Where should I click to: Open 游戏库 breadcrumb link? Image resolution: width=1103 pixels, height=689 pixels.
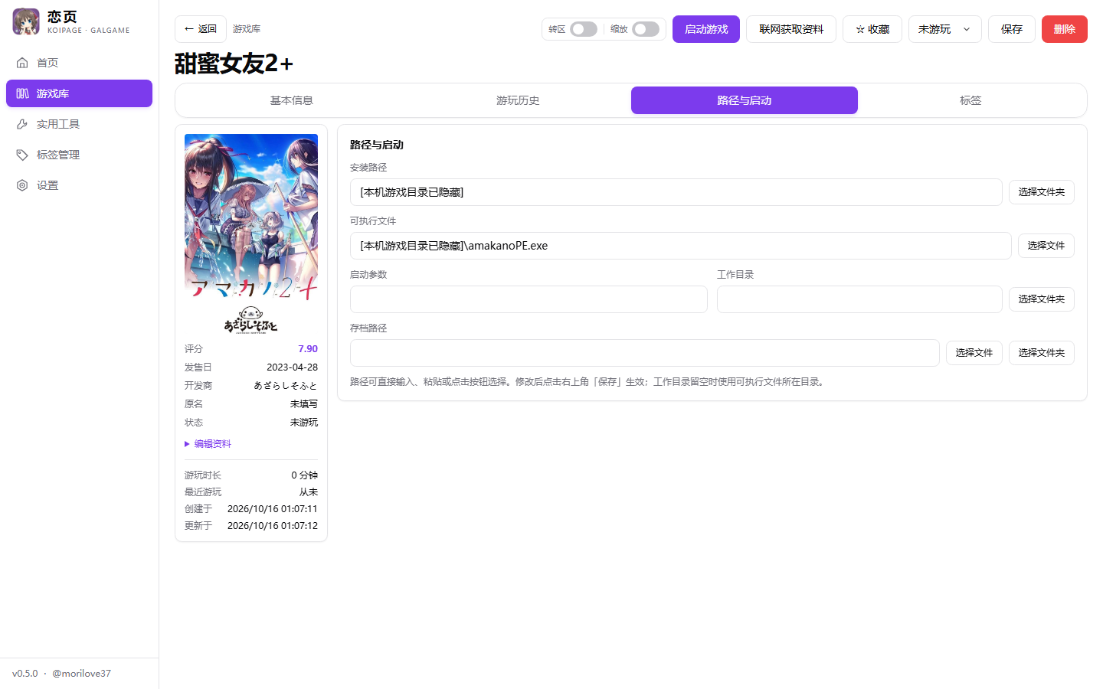[247, 29]
